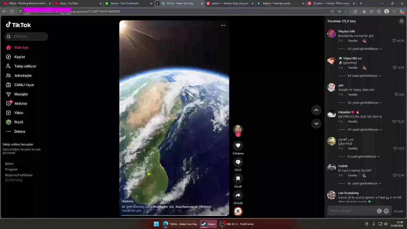Expand 16 yanıt görüntüleyin replies
Image resolution: width=407 pixels, height=229 pixels.
[364, 184]
